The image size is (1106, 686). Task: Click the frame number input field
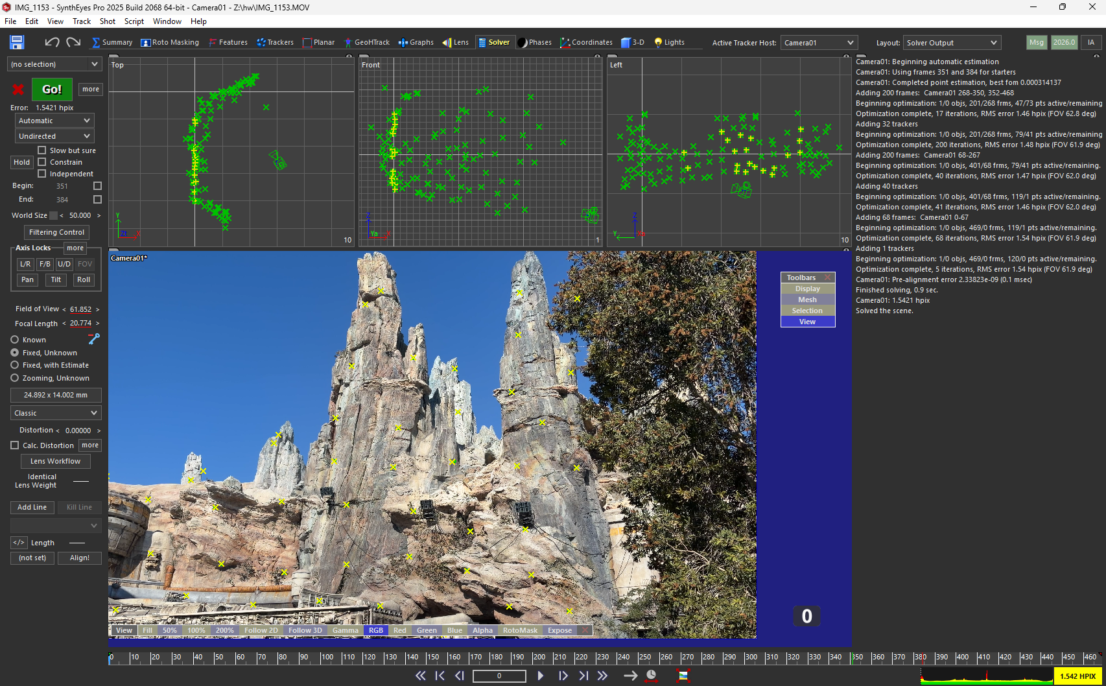click(x=499, y=676)
